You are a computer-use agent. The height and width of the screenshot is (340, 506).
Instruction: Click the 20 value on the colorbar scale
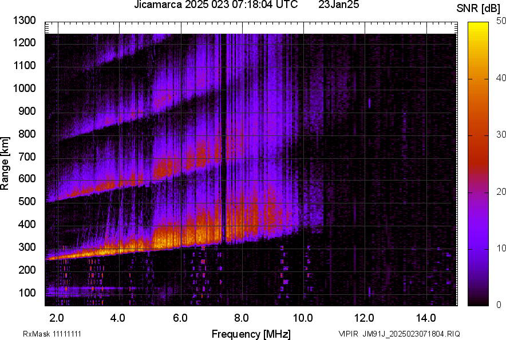(501, 191)
